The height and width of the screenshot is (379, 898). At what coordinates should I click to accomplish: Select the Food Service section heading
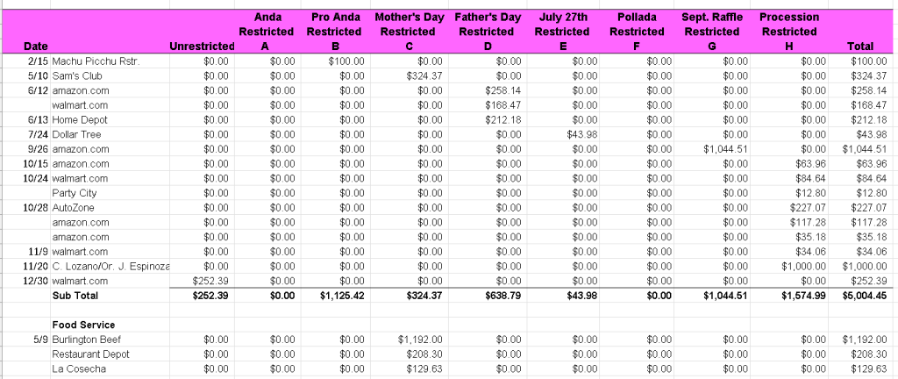click(85, 325)
